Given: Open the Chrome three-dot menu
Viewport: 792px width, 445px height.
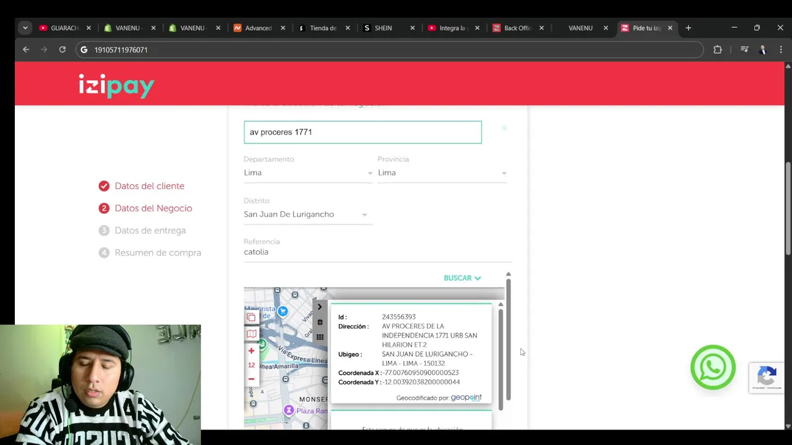Looking at the screenshot, I should [781, 49].
